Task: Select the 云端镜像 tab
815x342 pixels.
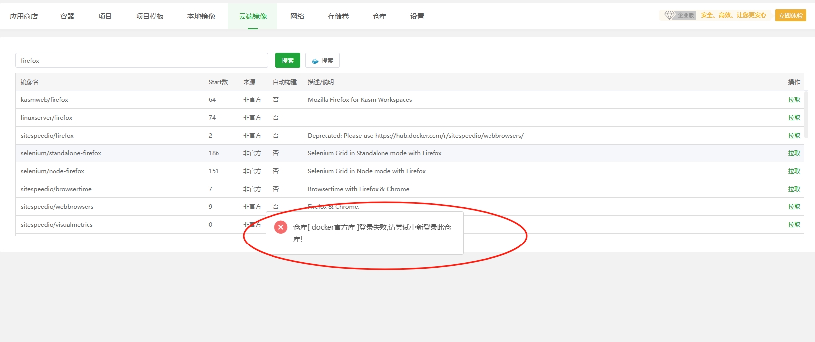Action: (x=253, y=16)
